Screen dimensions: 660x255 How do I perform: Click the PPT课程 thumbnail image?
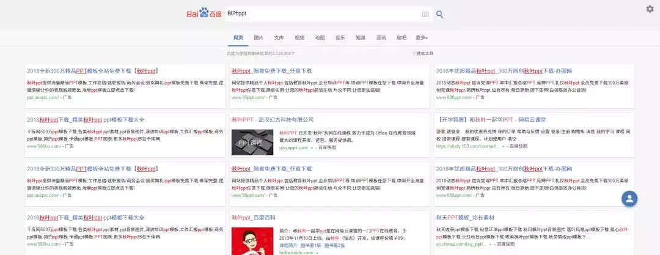click(252, 142)
